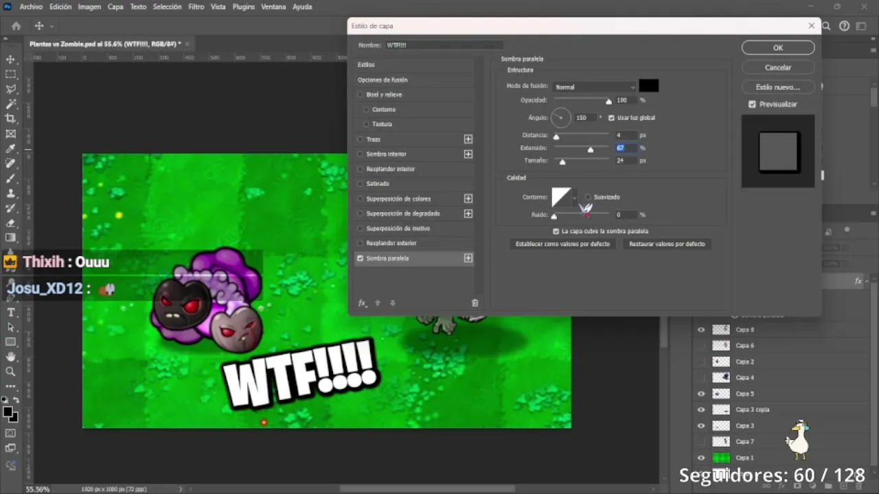This screenshot has width=879, height=494.
Task: Click the move effect down arrow icon
Action: point(393,303)
